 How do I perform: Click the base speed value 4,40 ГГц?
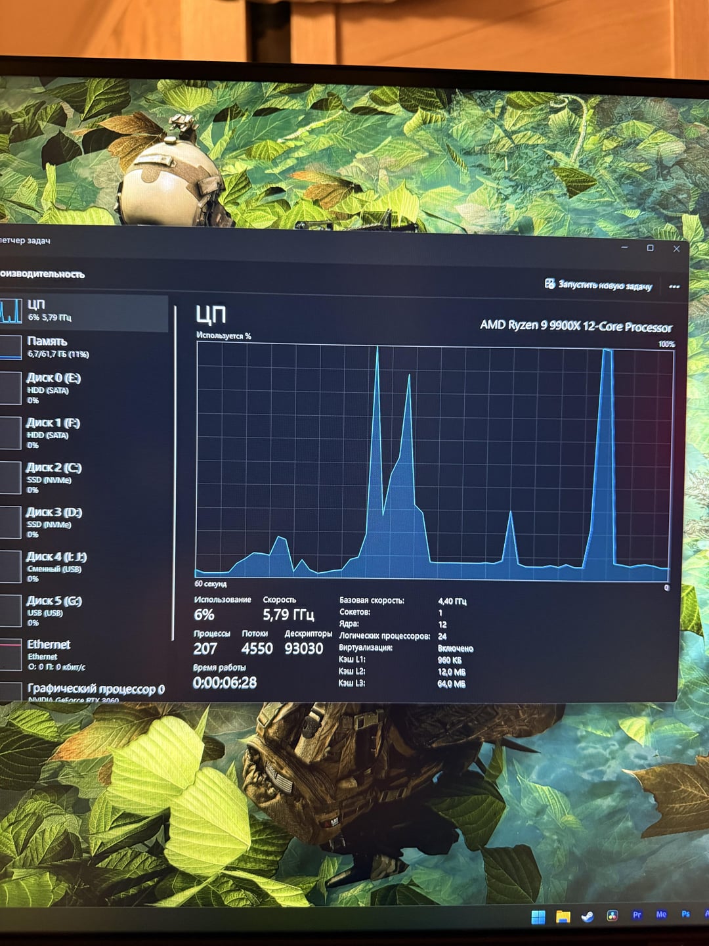452,601
